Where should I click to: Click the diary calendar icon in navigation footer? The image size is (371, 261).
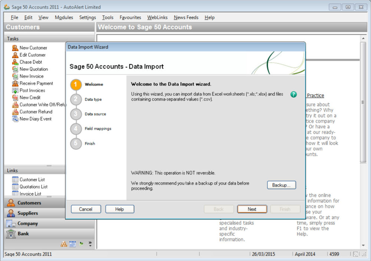pos(73,244)
